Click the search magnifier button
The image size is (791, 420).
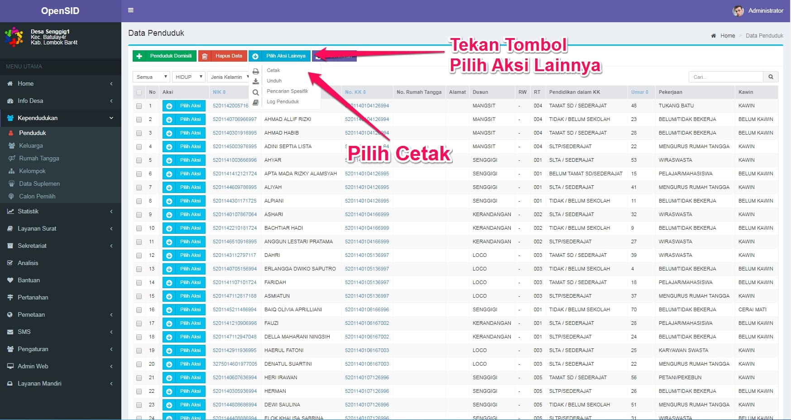(771, 77)
